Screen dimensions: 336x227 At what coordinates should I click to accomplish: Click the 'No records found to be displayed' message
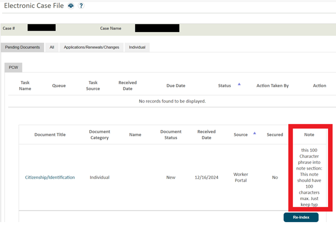(x=172, y=101)
